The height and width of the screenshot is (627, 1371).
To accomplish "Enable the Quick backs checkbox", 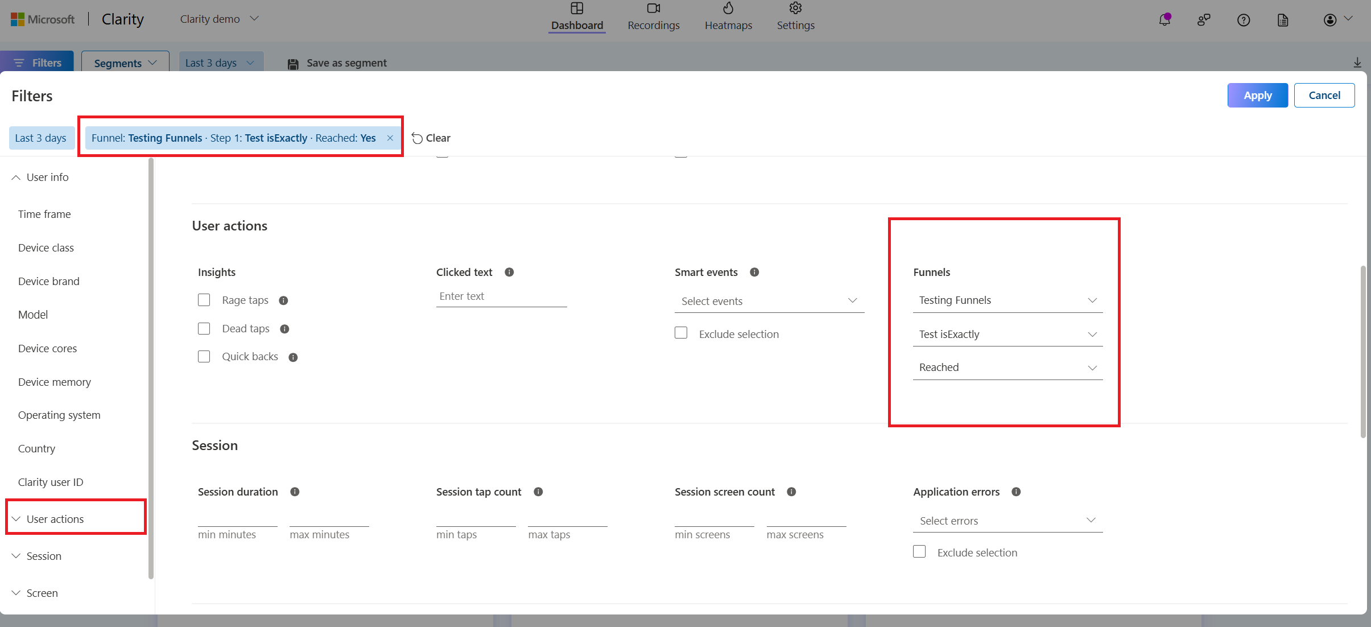I will [204, 356].
